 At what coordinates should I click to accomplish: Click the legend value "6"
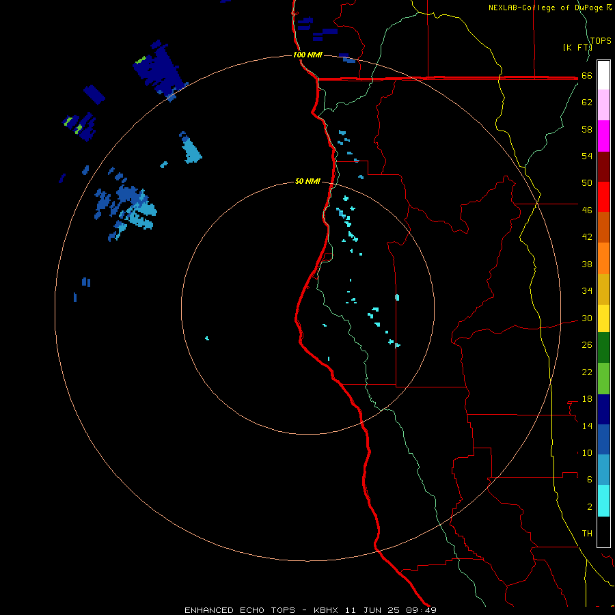[590, 479]
